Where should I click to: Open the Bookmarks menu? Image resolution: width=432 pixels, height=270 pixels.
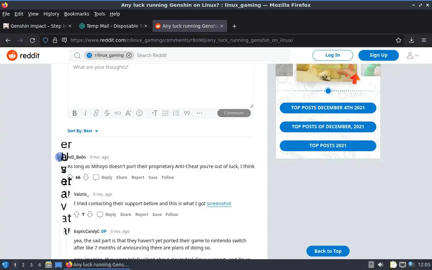pos(77,14)
